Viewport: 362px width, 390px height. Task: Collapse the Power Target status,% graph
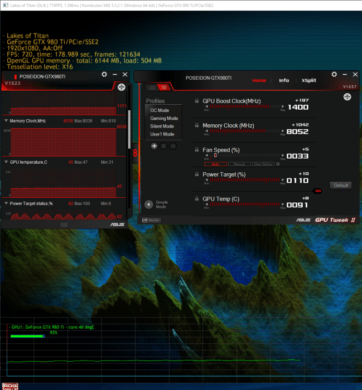6,203
